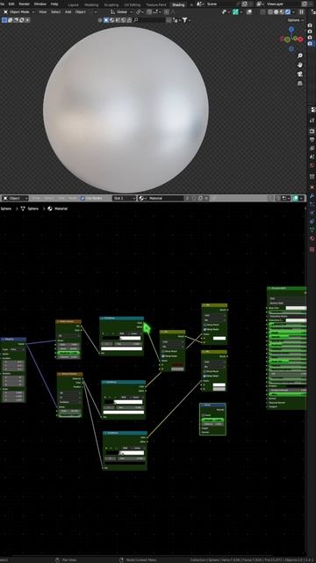Click the Base Color swatch on Principled BSDF

(x=296, y=308)
